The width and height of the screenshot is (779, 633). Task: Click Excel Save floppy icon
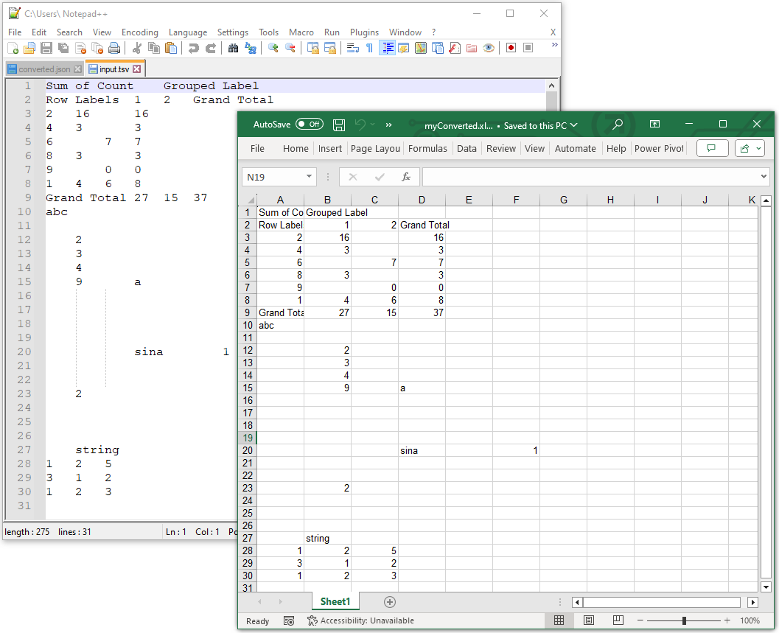coord(339,125)
